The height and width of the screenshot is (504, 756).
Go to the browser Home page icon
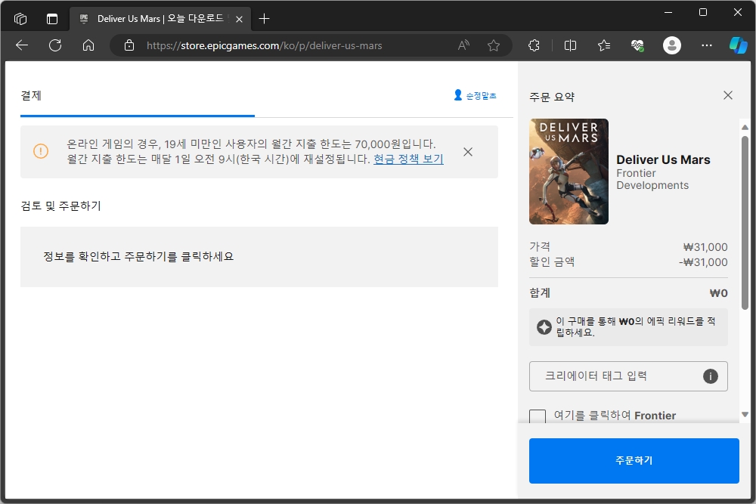88,45
